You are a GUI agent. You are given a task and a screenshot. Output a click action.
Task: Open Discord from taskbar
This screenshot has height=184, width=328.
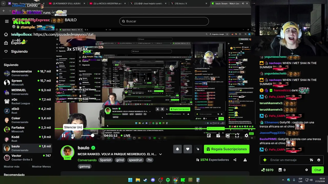point(153,180)
